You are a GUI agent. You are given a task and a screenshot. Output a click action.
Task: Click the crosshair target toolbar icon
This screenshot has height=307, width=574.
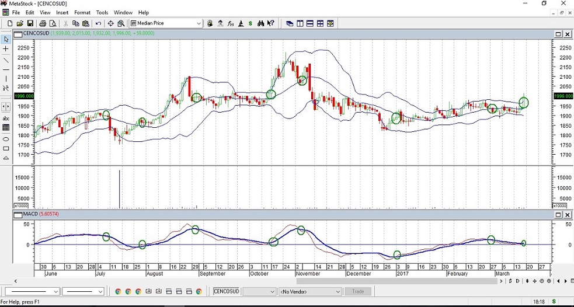110,23
